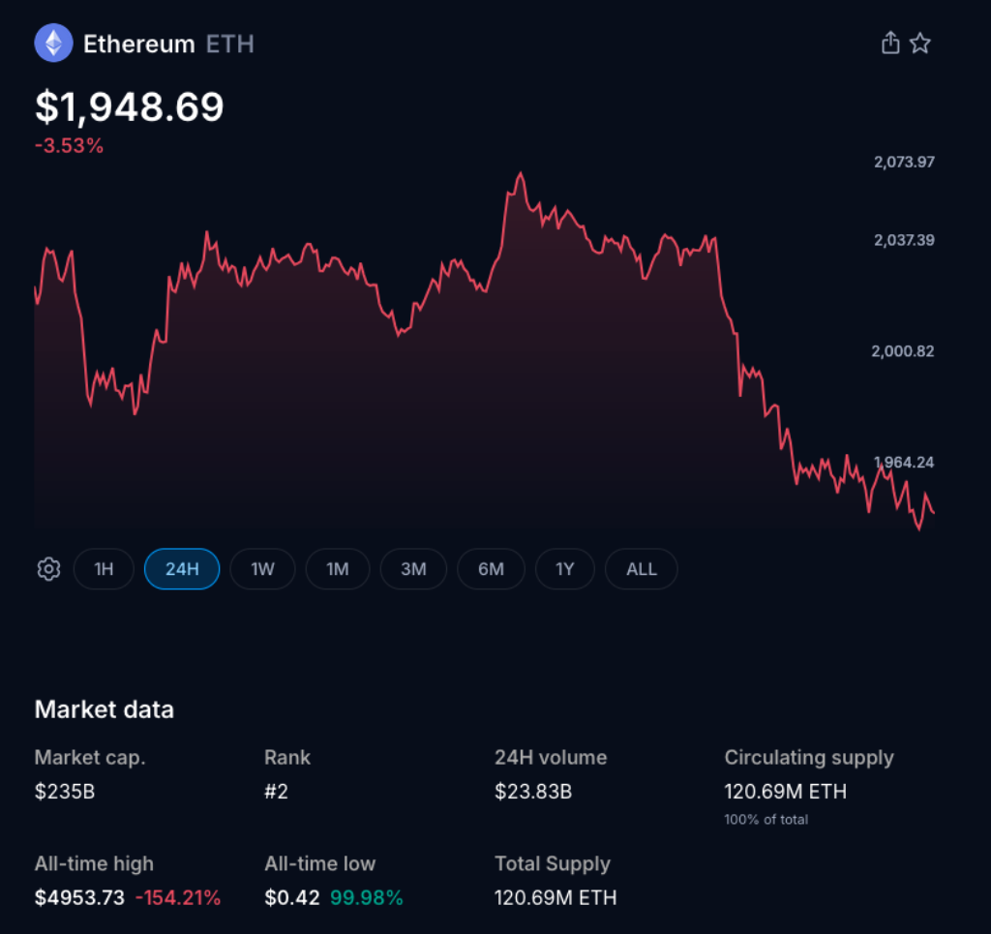This screenshot has height=934, width=991.
Task: View the 1W price chart
Action: click(262, 569)
